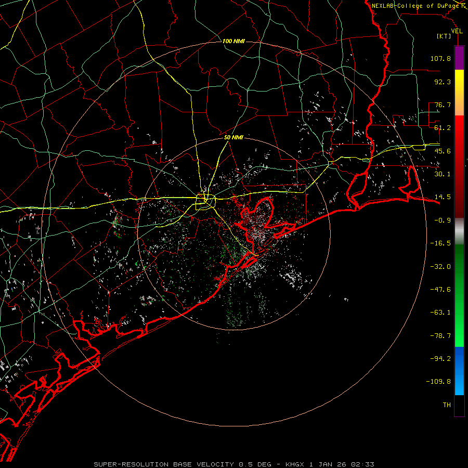The image size is (468, 468).
Task: Select the -78.7 scale value
Action: click(440, 336)
